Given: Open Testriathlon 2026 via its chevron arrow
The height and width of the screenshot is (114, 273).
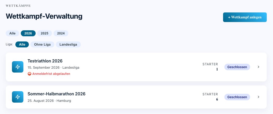Looking at the screenshot, I should (258, 67).
